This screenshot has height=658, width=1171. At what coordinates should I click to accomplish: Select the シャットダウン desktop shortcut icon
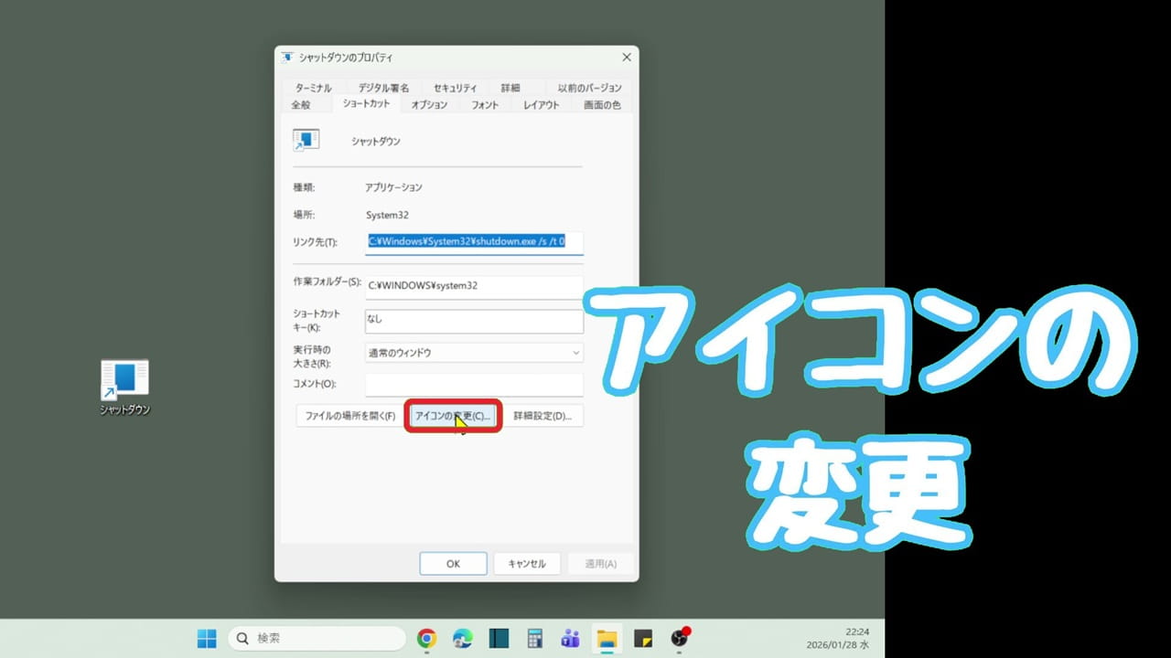[x=124, y=379]
